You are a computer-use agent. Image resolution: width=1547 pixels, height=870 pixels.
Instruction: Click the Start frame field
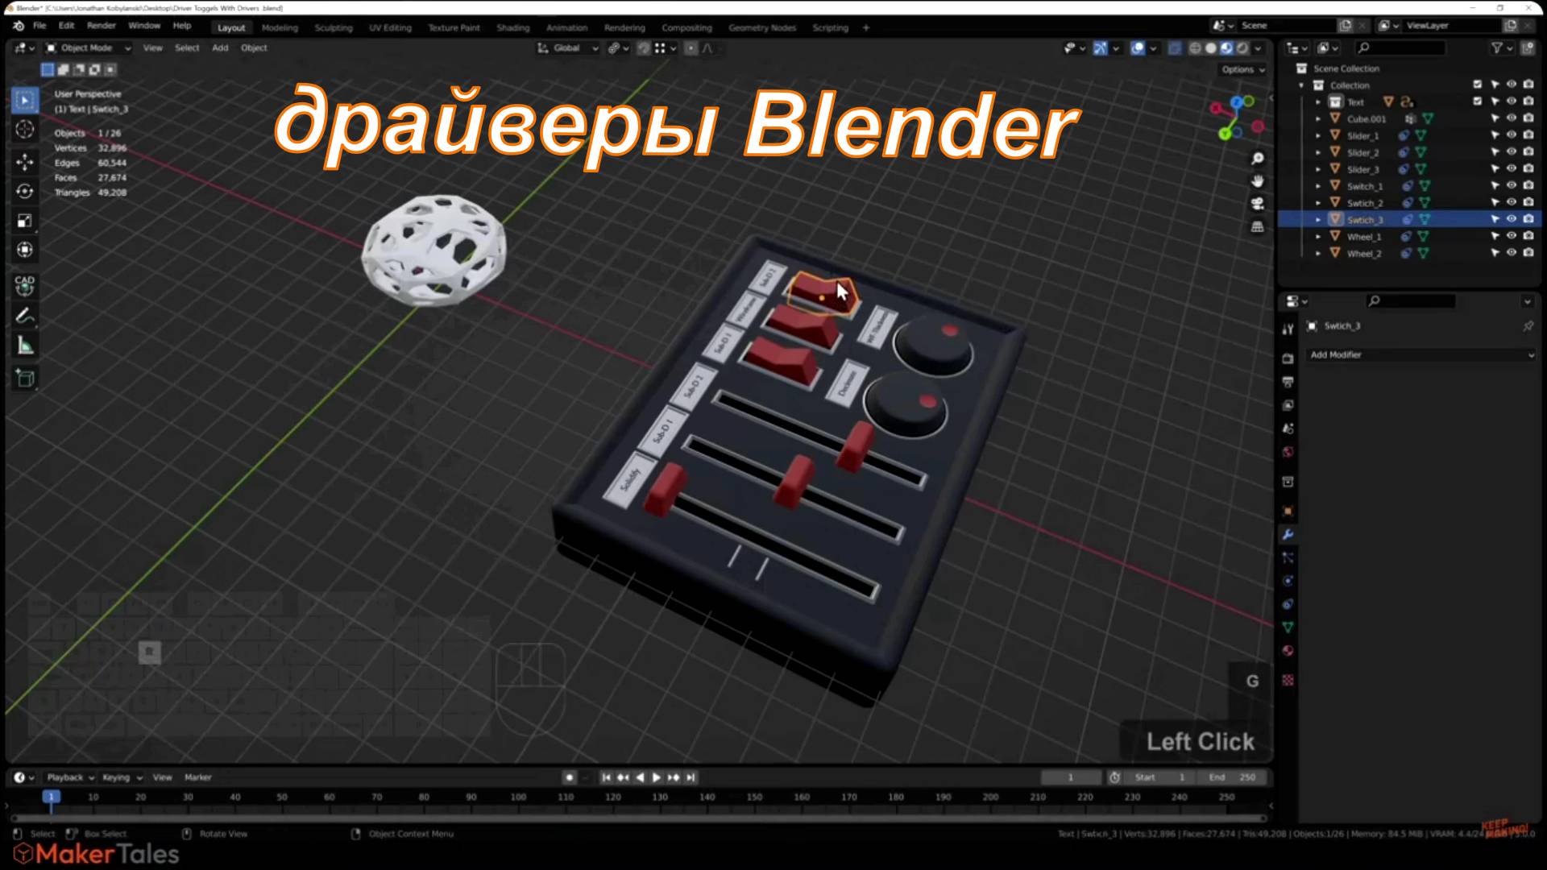pos(1159,777)
